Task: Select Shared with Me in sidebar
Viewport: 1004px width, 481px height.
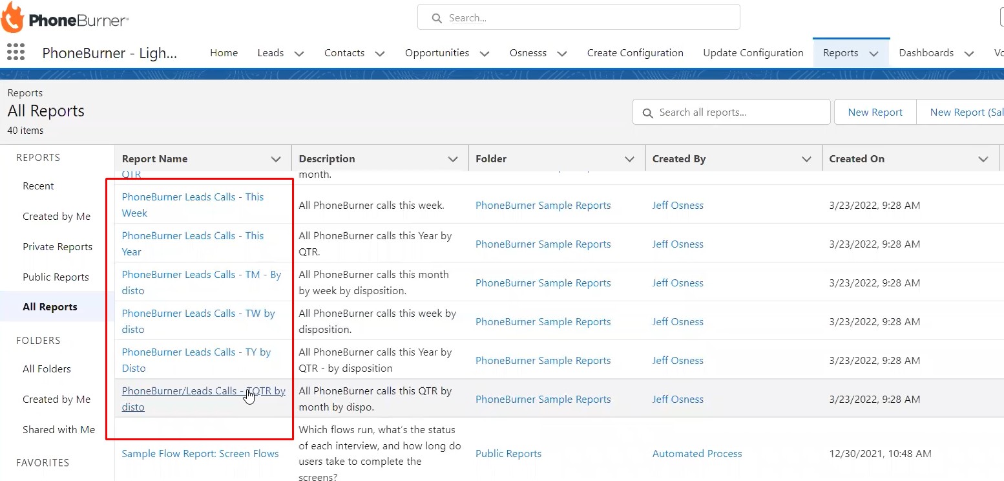Action: (x=59, y=430)
